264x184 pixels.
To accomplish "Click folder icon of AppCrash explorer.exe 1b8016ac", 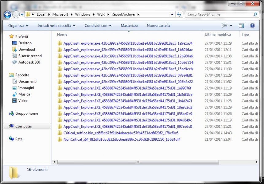I will [60, 50].
